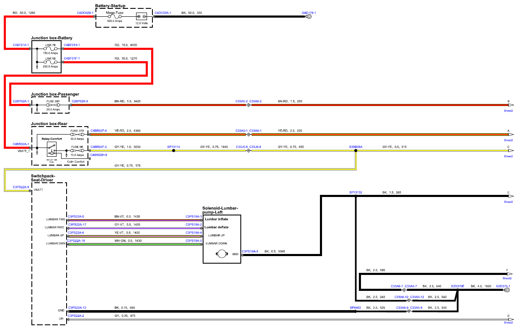
Task: Select the off-page arrow labeled D
Action: pyautogui.click(x=510, y=319)
